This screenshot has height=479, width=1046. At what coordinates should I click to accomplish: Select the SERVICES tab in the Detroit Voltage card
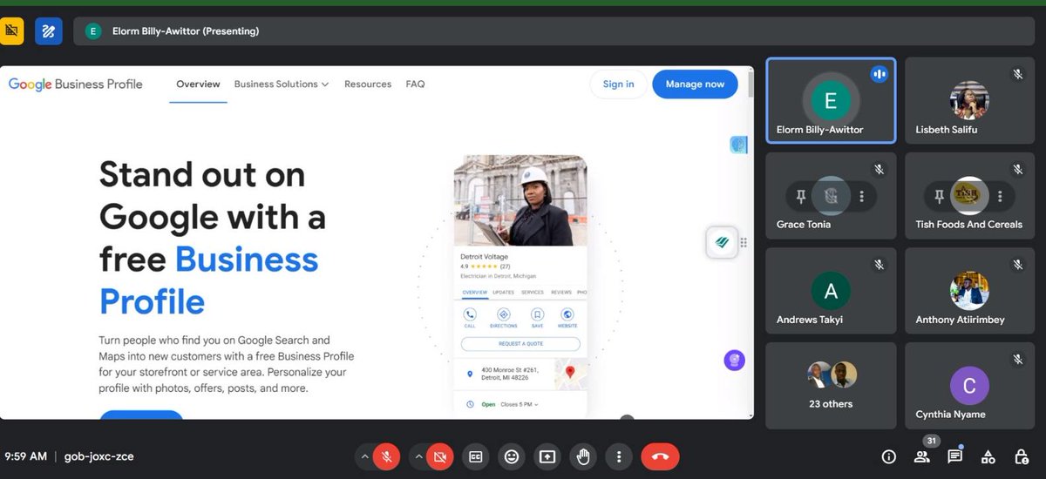pos(533,293)
